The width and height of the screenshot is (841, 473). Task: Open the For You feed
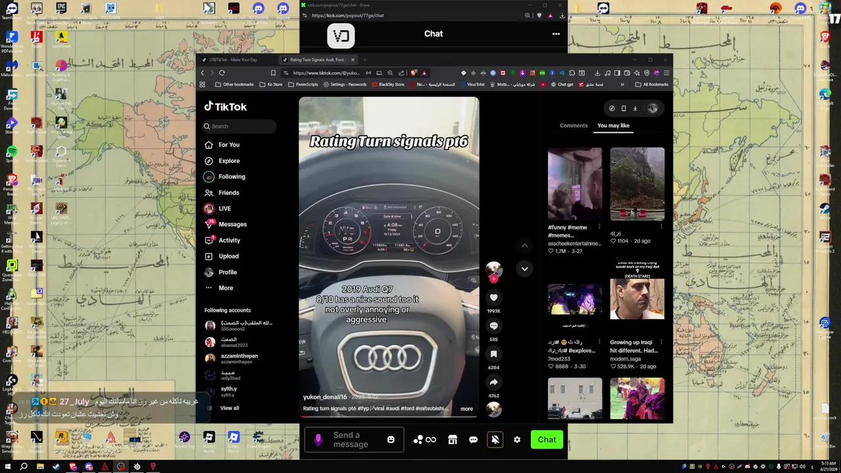[222, 145]
